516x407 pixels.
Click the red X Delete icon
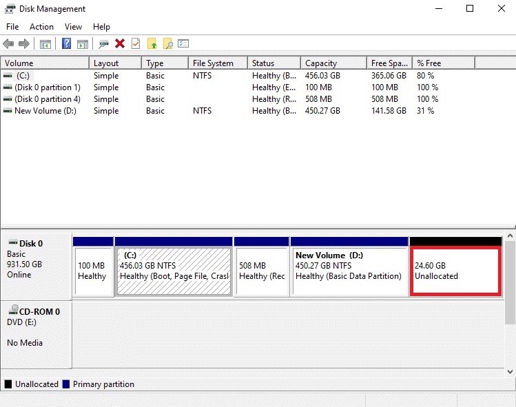(x=120, y=43)
